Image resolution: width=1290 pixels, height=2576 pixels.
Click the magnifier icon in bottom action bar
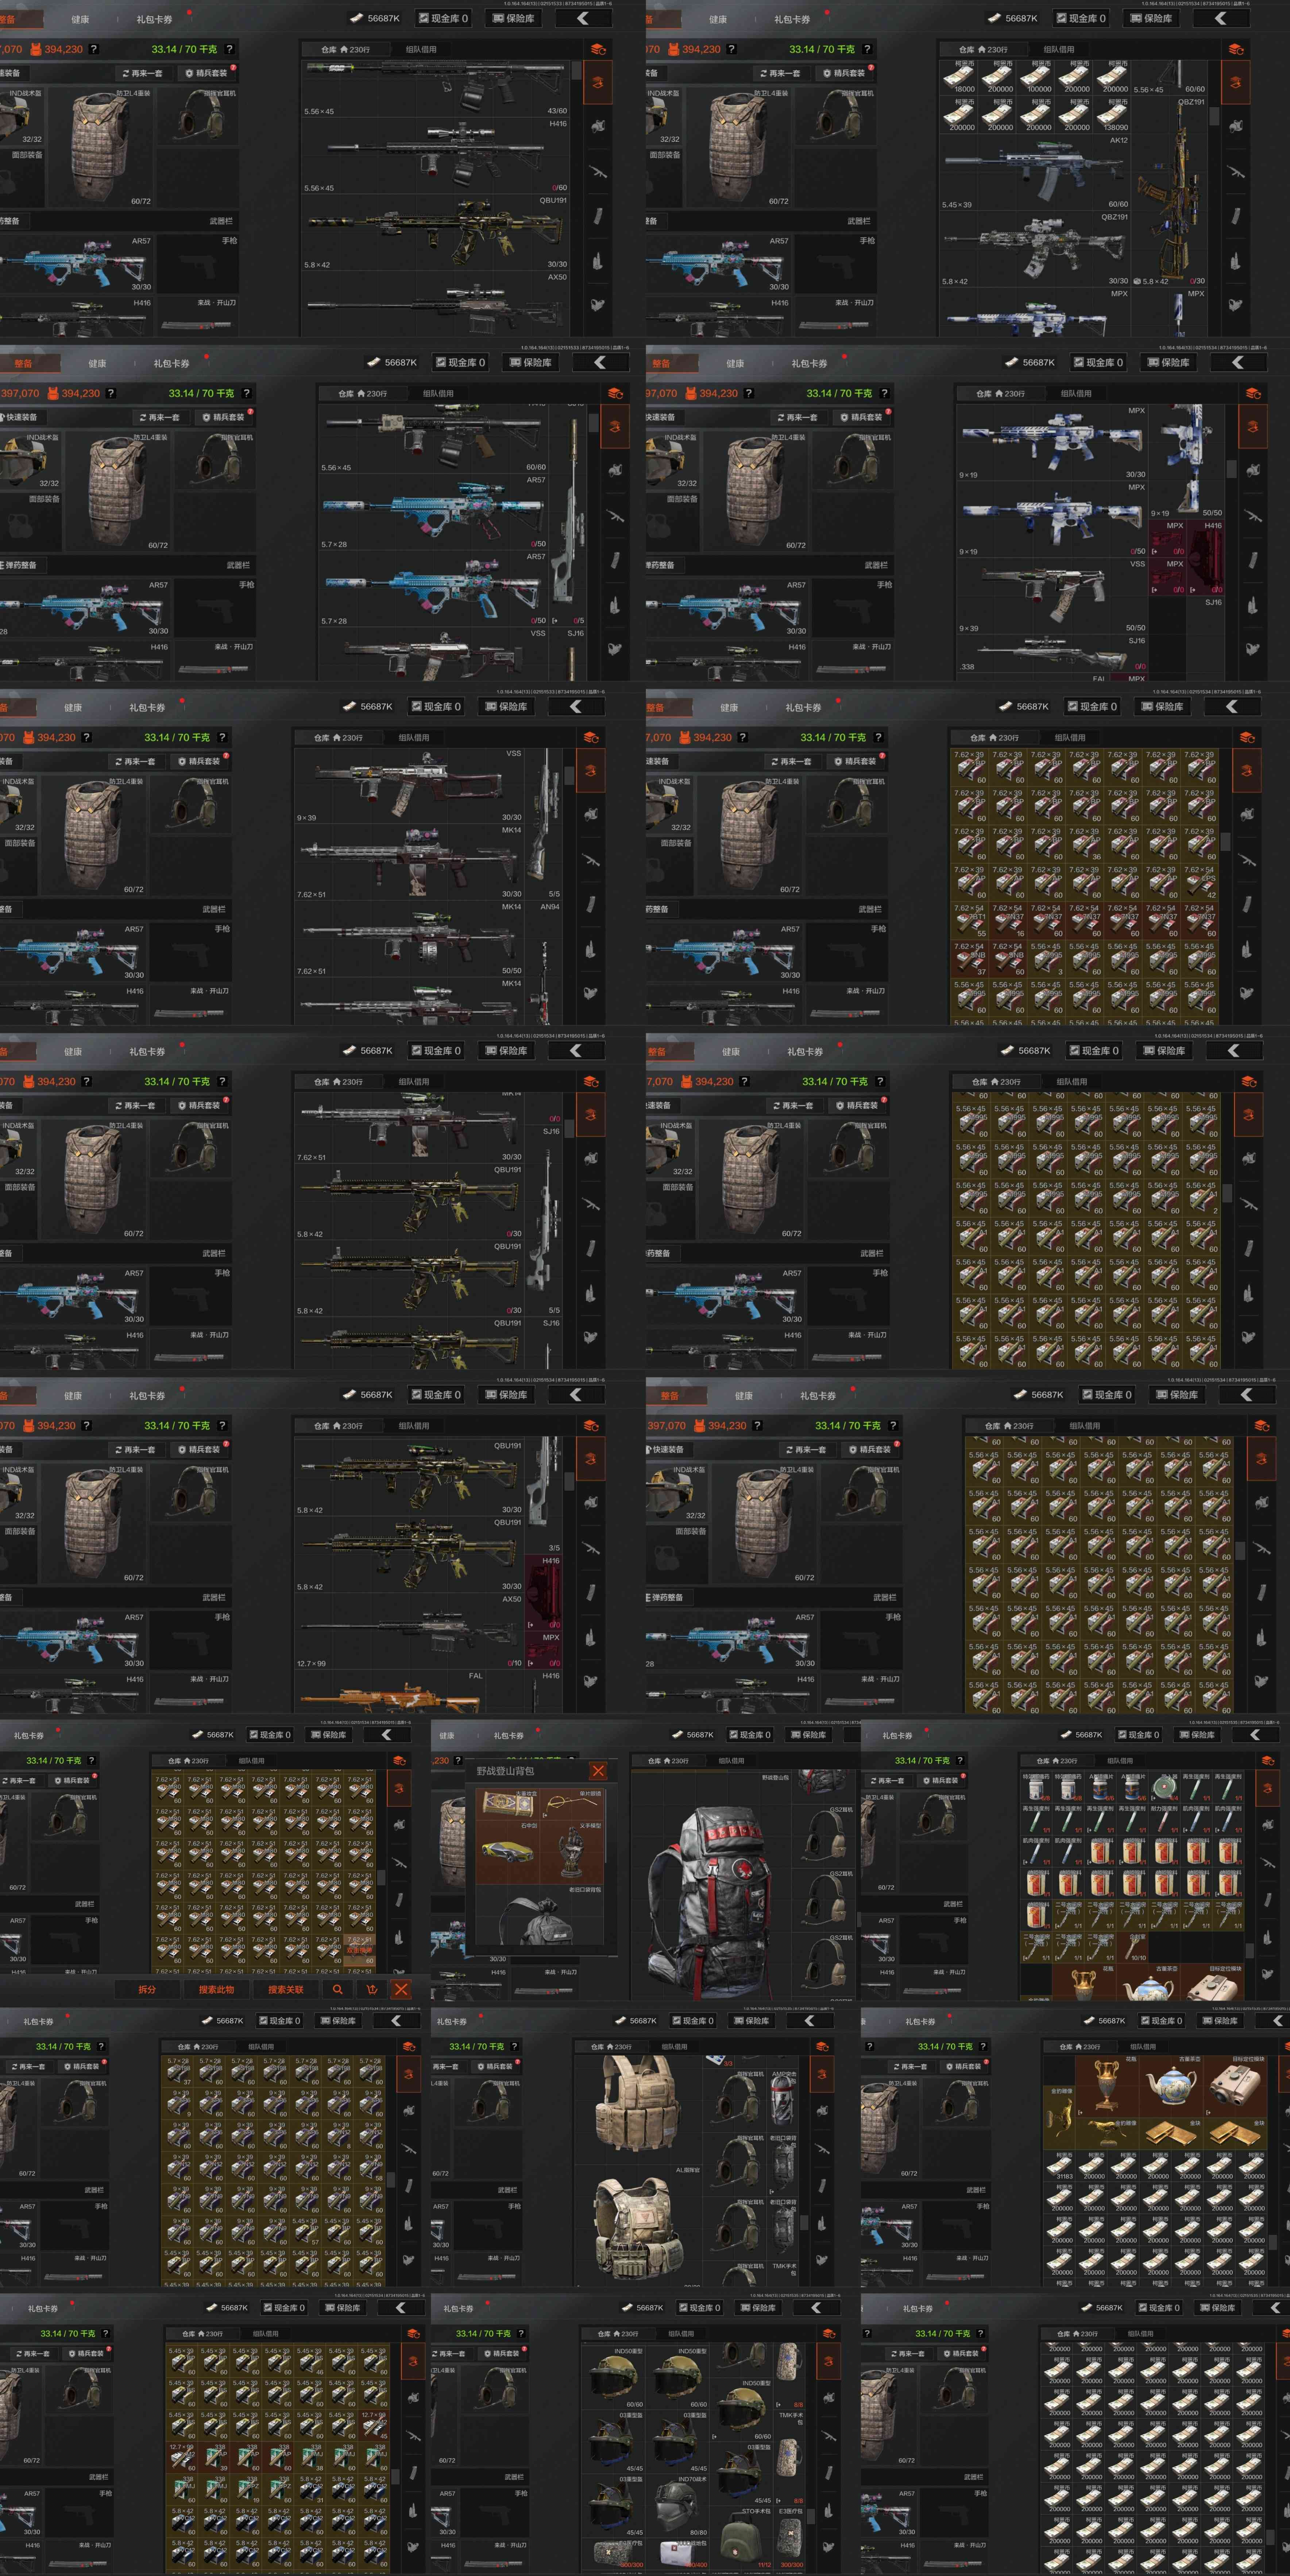tap(338, 1989)
